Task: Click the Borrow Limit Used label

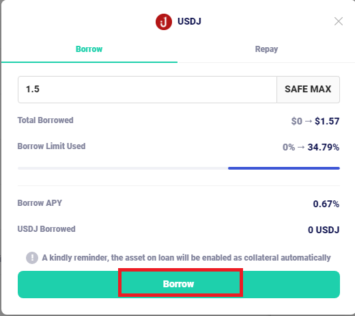Action: 51,146
